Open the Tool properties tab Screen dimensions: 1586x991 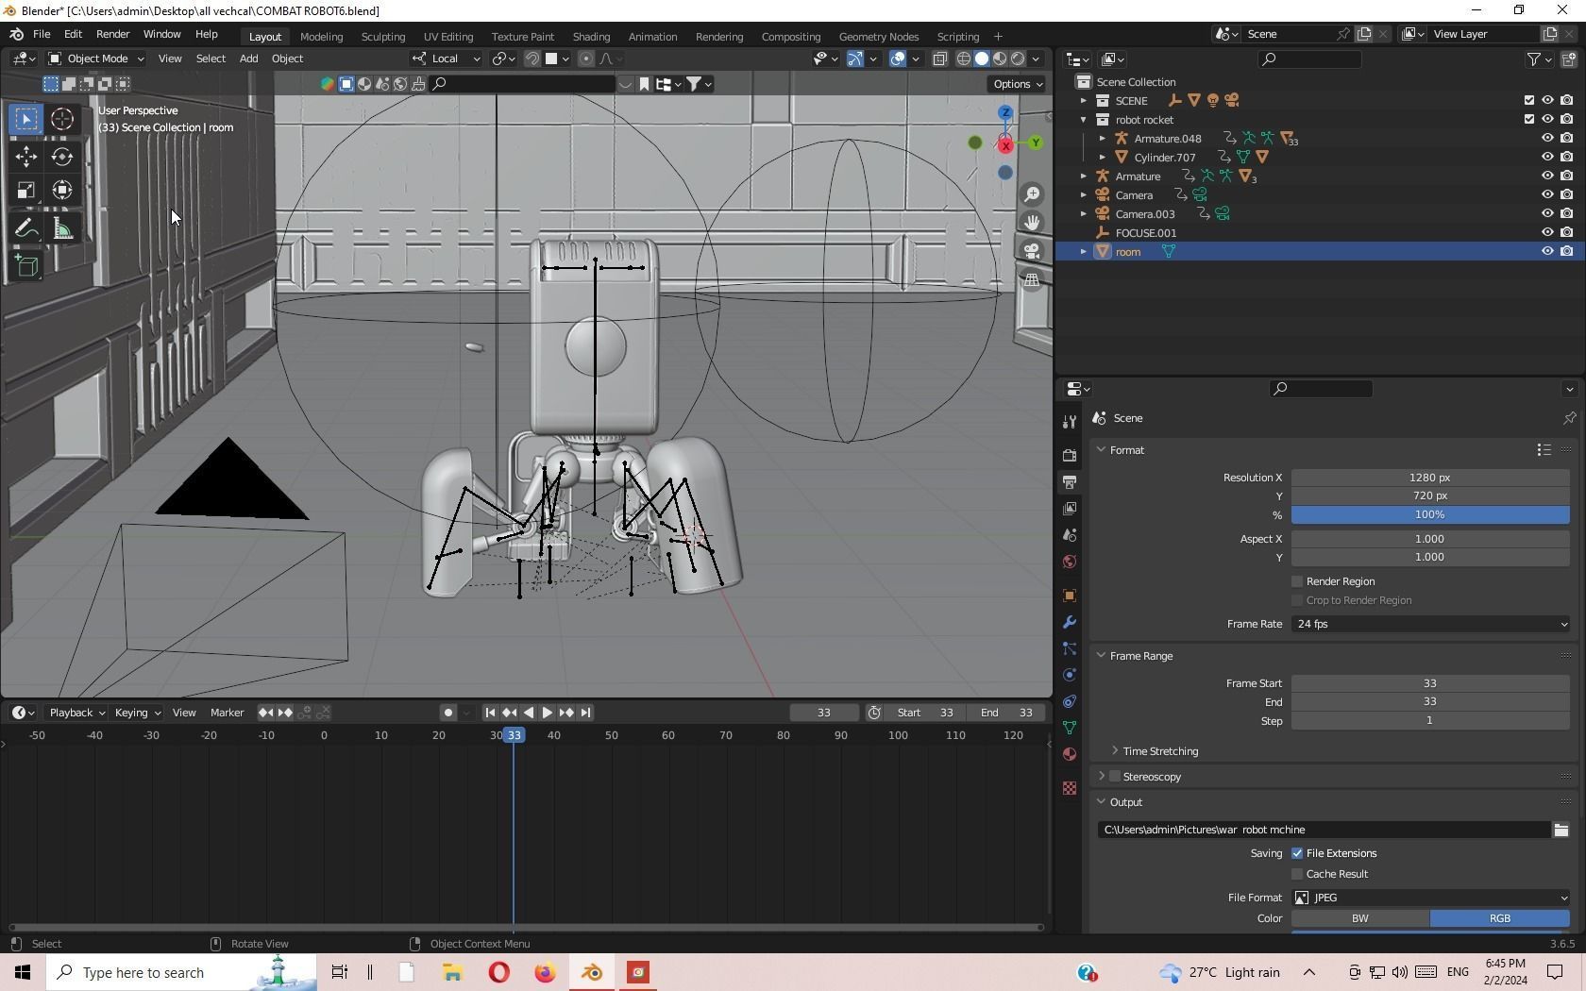pos(1069,422)
